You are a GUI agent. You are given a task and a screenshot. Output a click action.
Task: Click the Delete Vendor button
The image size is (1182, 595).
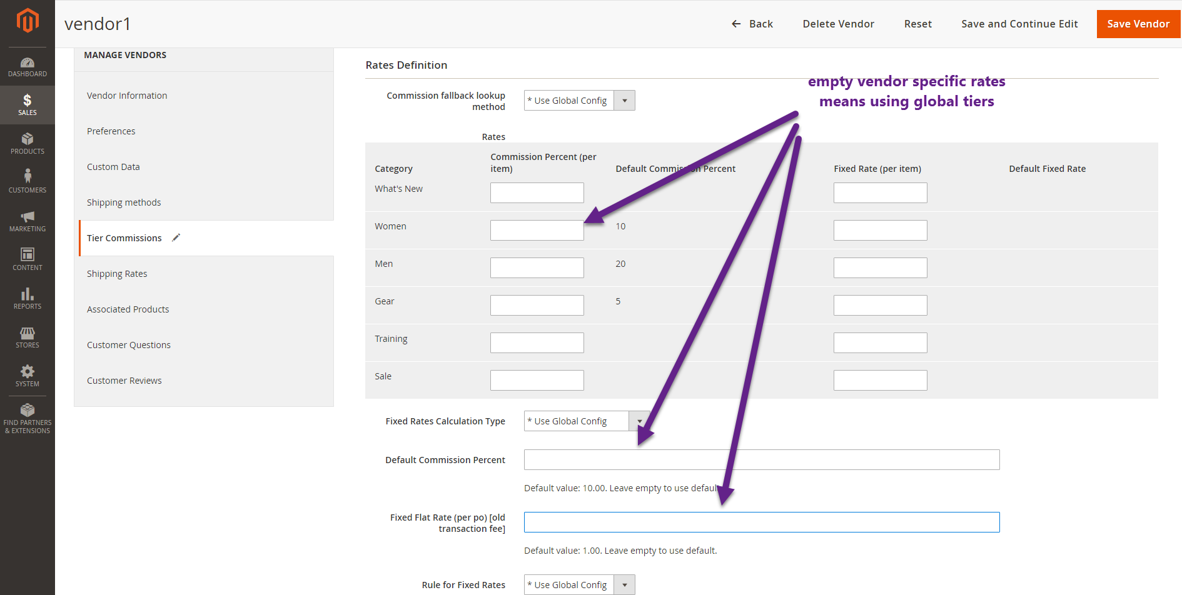click(x=838, y=24)
